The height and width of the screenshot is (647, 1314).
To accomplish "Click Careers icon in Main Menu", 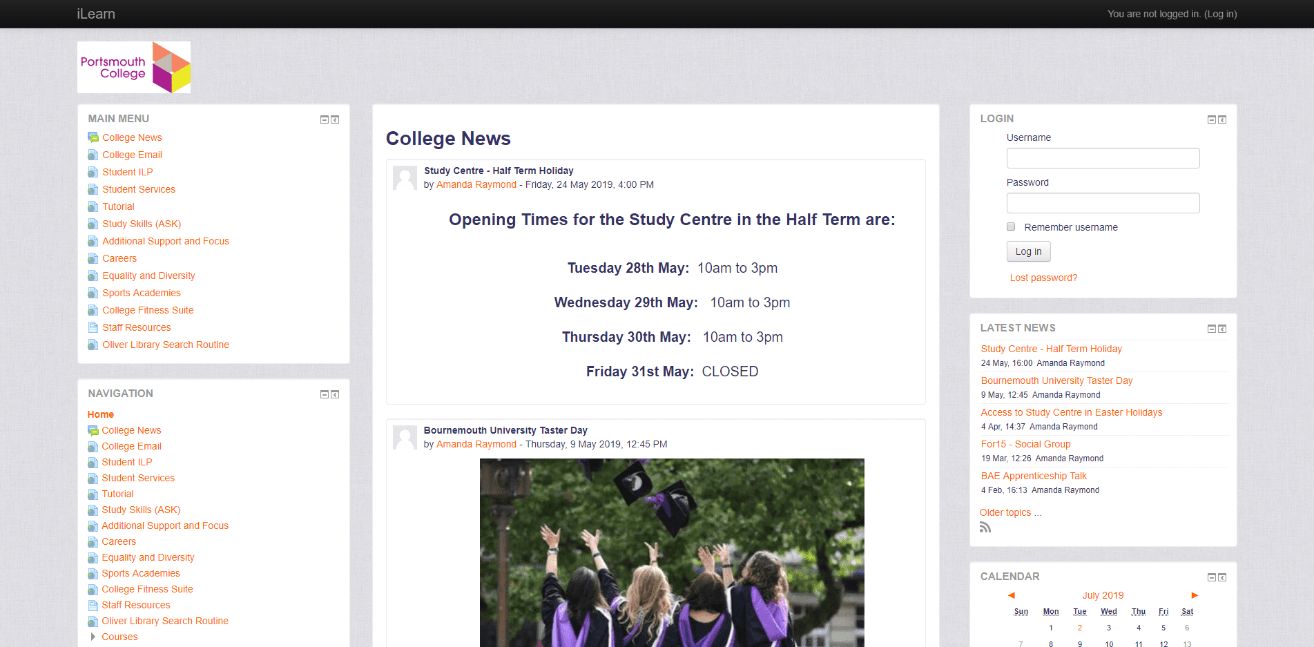I will pyautogui.click(x=93, y=258).
